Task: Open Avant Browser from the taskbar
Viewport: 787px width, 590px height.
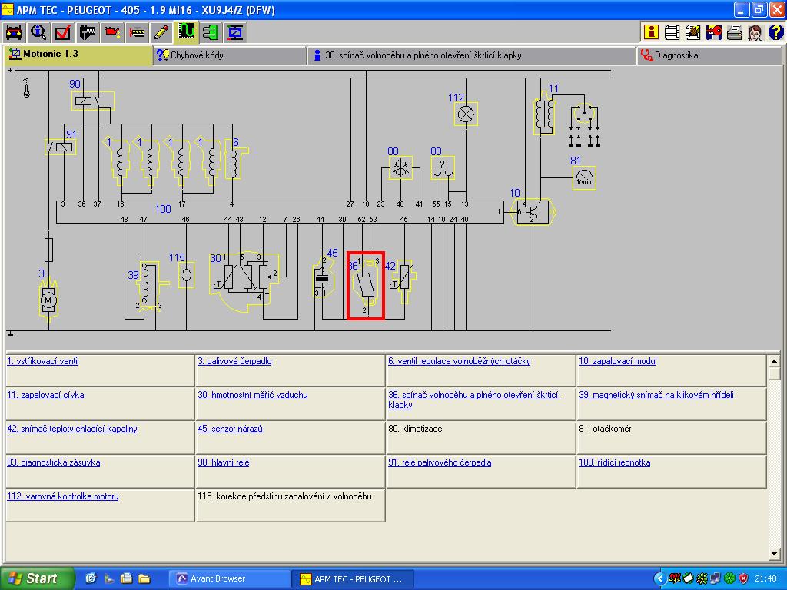Action: [229, 578]
